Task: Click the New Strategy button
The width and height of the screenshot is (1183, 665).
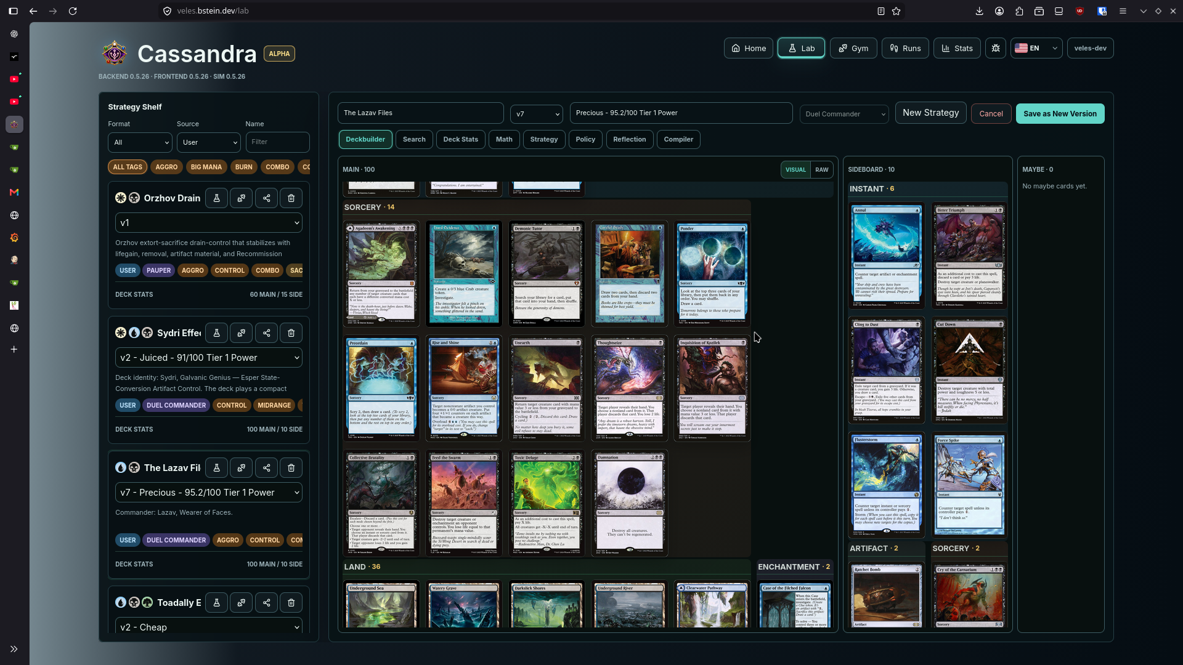Action: (930, 113)
